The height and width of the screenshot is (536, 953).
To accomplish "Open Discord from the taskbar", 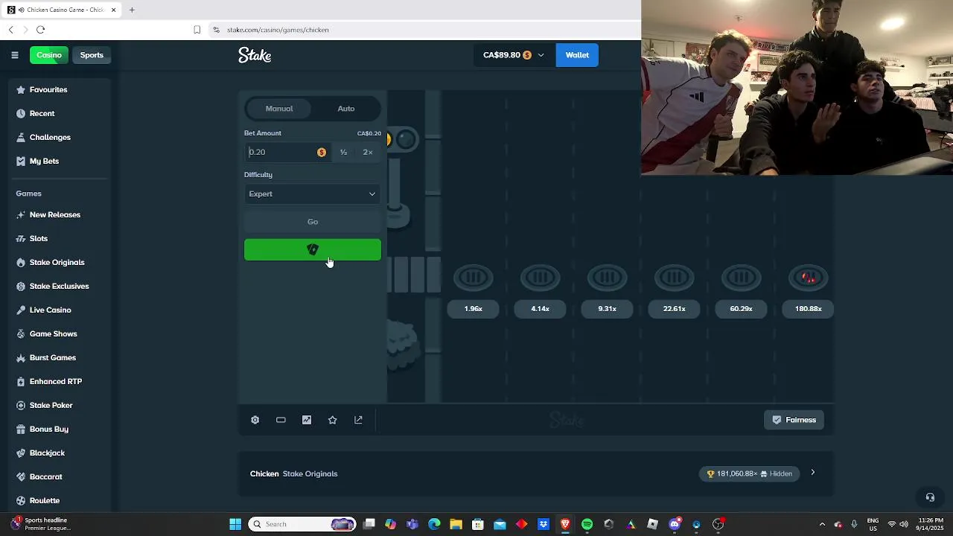I will click(675, 524).
